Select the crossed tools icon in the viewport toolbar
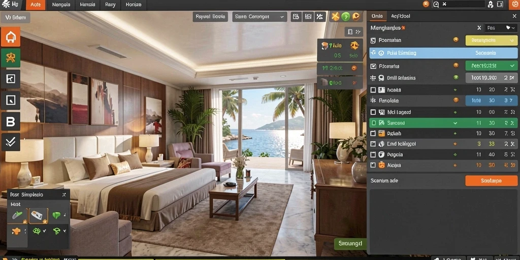 pyautogui.click(x=320, y=17)
